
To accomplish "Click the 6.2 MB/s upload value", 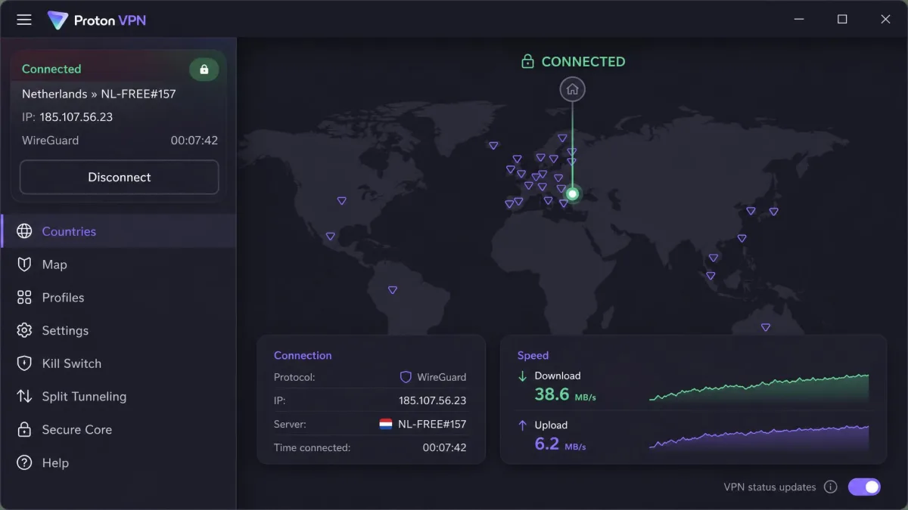I will 560,444.
